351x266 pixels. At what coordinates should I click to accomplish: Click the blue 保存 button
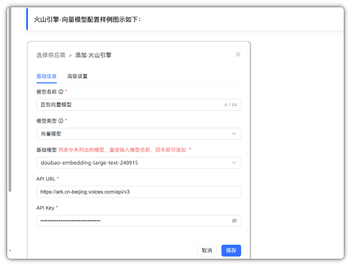[231, 251]
